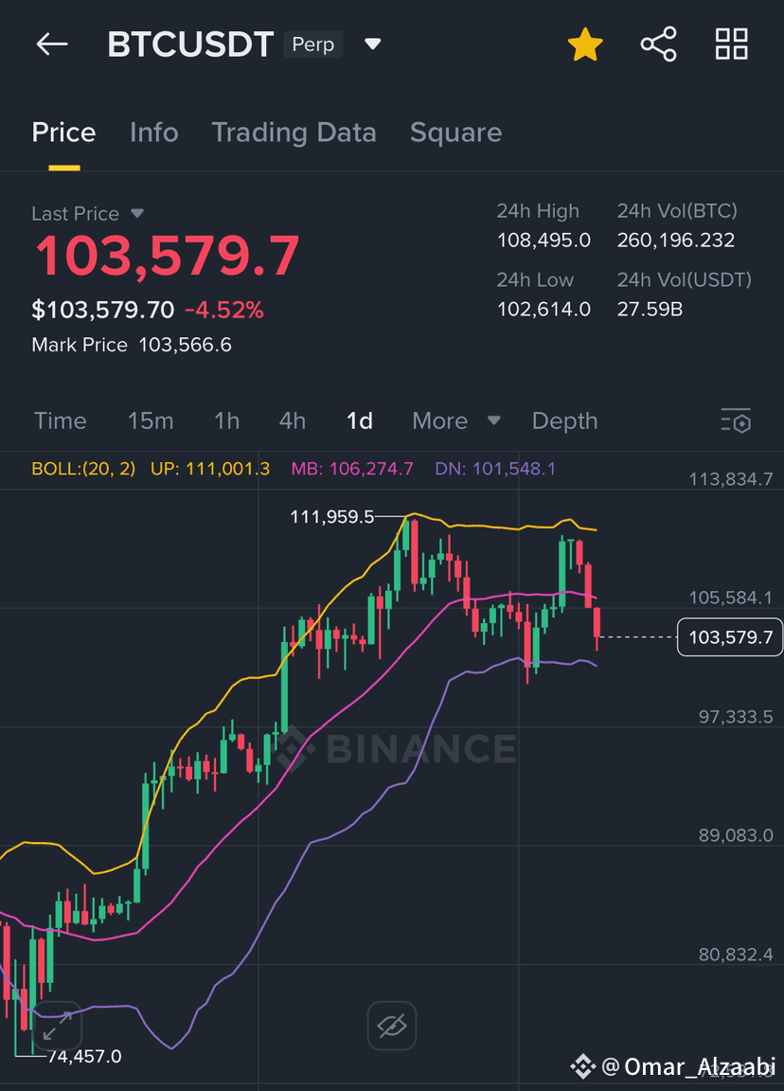Viewport: 784px width, 1091px height.
Task: Open chart indicator settings icon
Action: click(736, 420)
